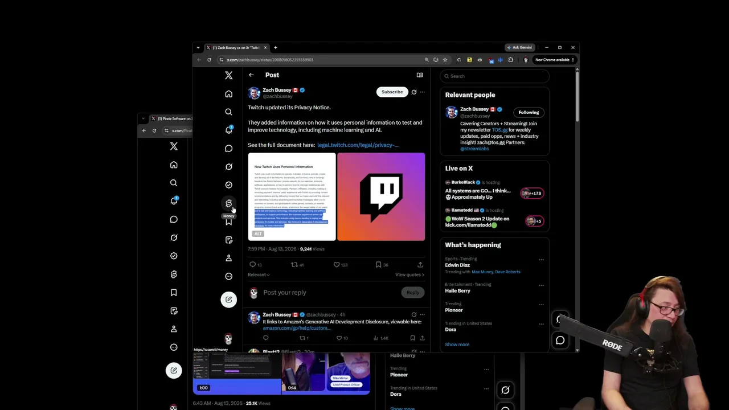Open Grok in the front window sidebar
Screen dimensions: 729x410
[x=228, y=167]
